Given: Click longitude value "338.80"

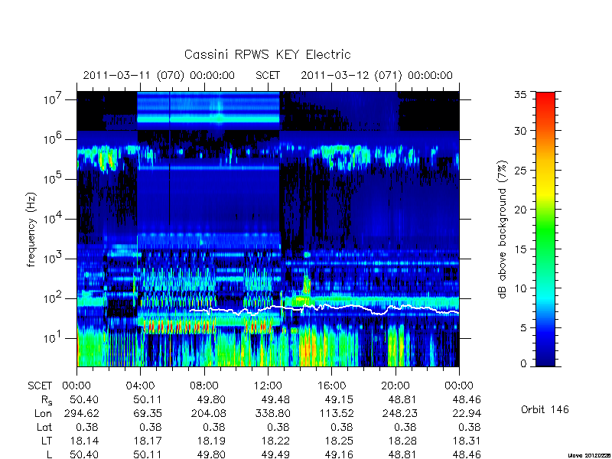Looking at the screenshot, I should coord(272,413).
